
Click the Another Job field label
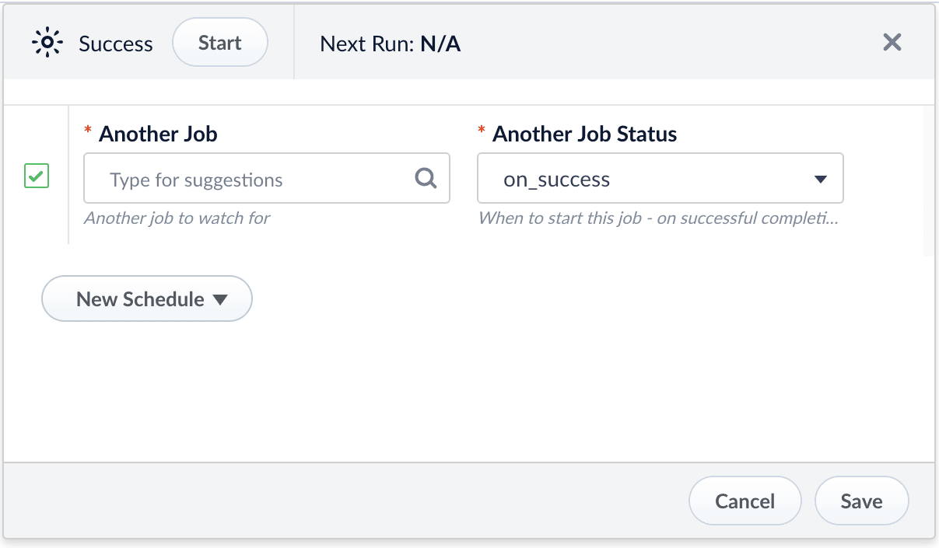pos(158,134)
